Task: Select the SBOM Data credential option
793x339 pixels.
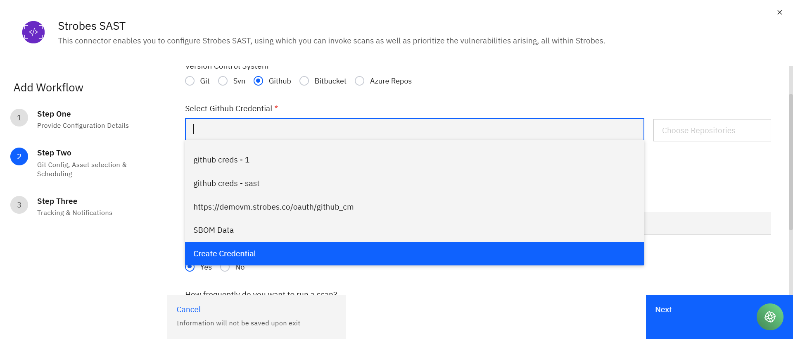Action: click(x=415, y=230)
